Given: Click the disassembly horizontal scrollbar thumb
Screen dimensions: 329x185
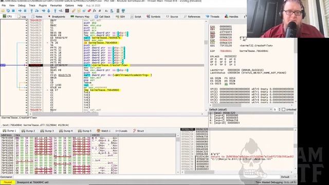Looking at the screenshot, I should click(x=65, y=114).
